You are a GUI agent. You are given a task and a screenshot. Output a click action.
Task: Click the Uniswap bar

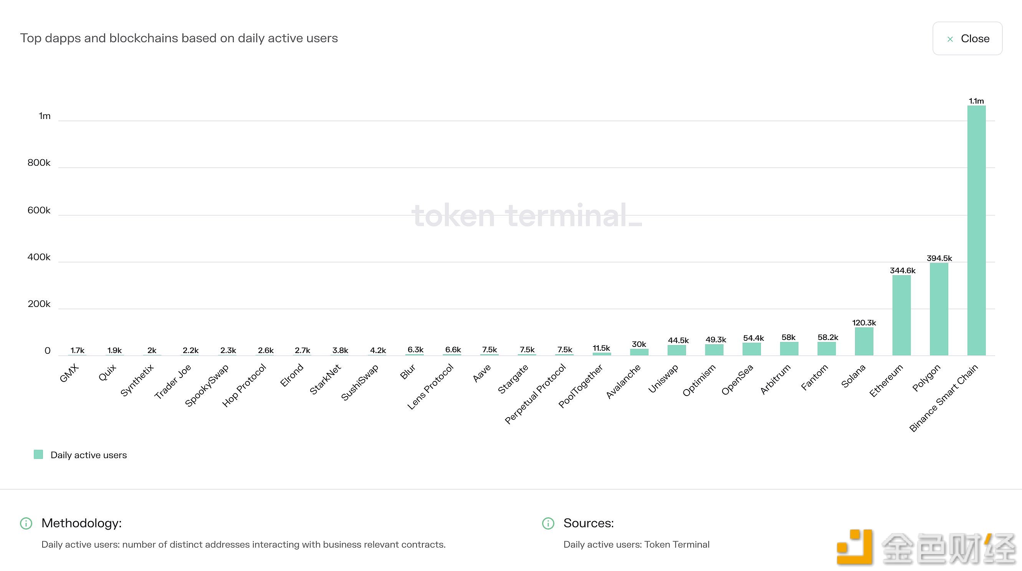coord(676,350)
